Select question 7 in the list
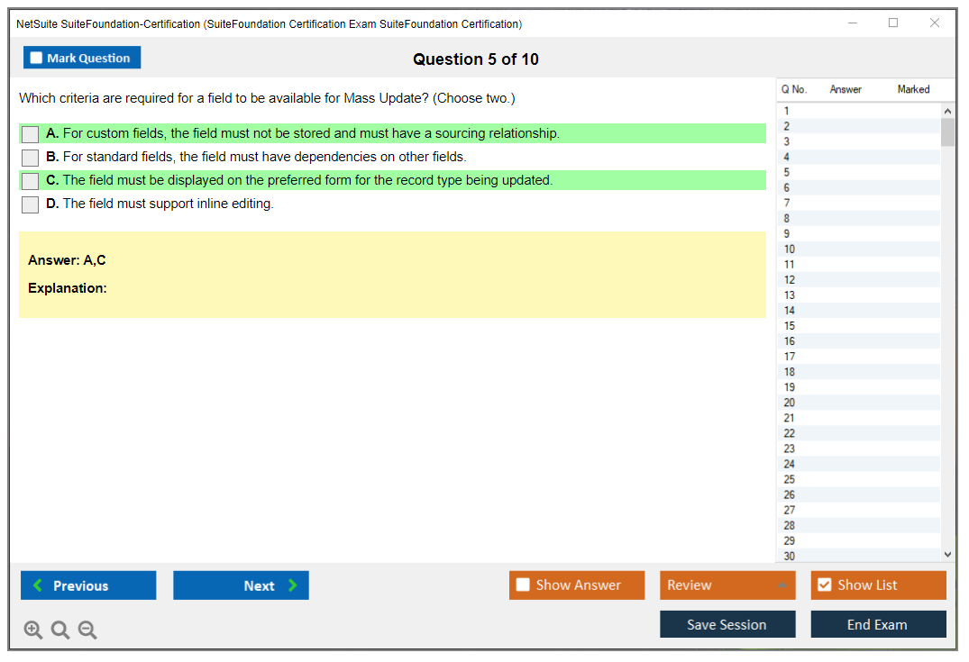The height and width of the screenshot is (662, 969). [858, 204]
